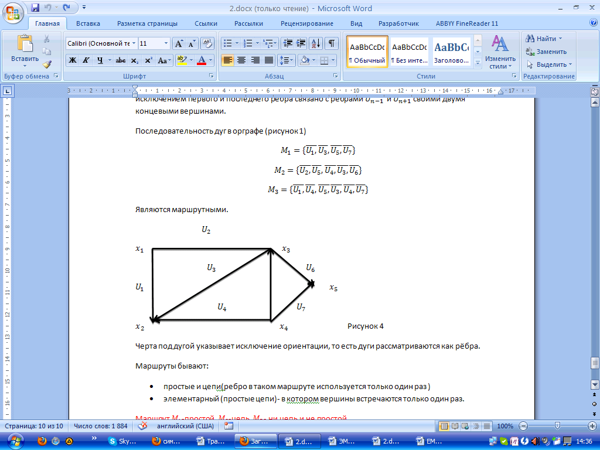Redo action in quick access toolbar

[67, 7]
